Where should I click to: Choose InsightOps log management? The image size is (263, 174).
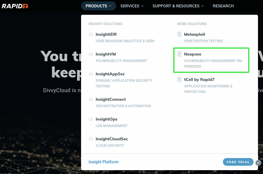pyautogui.click(x=106, y=119)
